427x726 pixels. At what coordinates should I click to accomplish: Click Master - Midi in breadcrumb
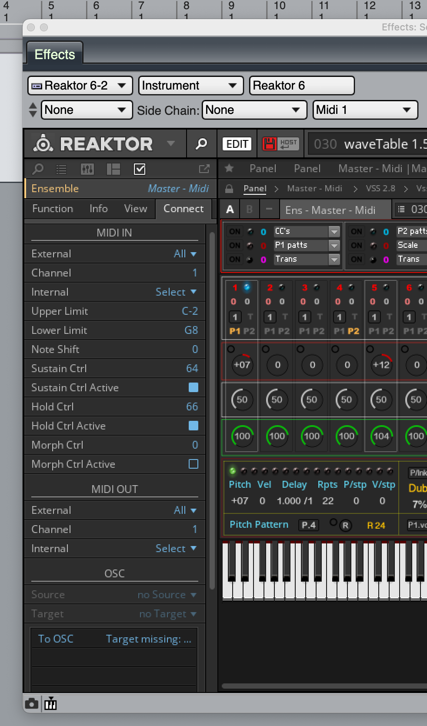pyautogui.click(x=314, y=189)
